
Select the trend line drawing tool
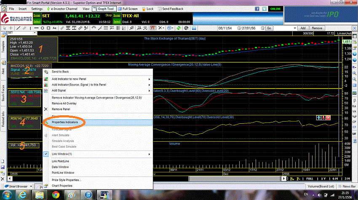pos(18,28)
